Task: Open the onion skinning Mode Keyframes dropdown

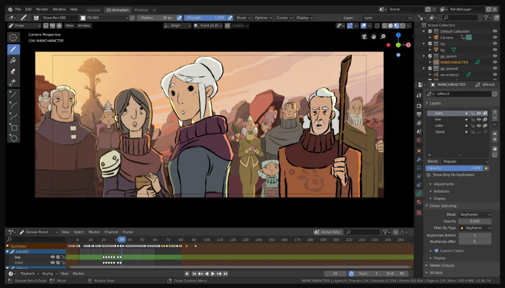Action: [x=475, y=215]
